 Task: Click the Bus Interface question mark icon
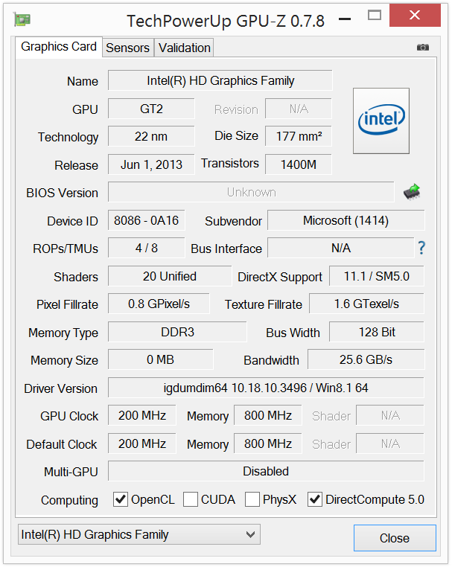point(421,248)
